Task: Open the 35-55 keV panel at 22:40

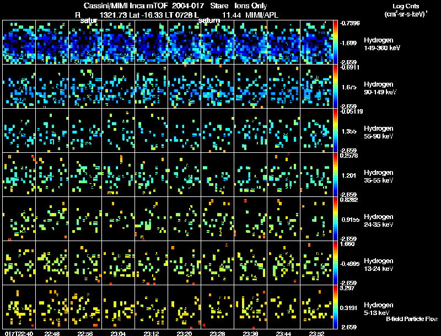Action: pyautogui.click(x=19, y=174)
